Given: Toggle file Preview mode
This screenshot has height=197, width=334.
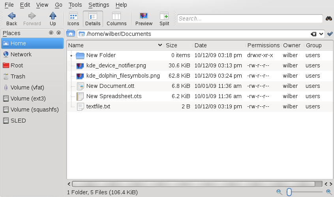Looking at the screenshot, I should (144, 19).
